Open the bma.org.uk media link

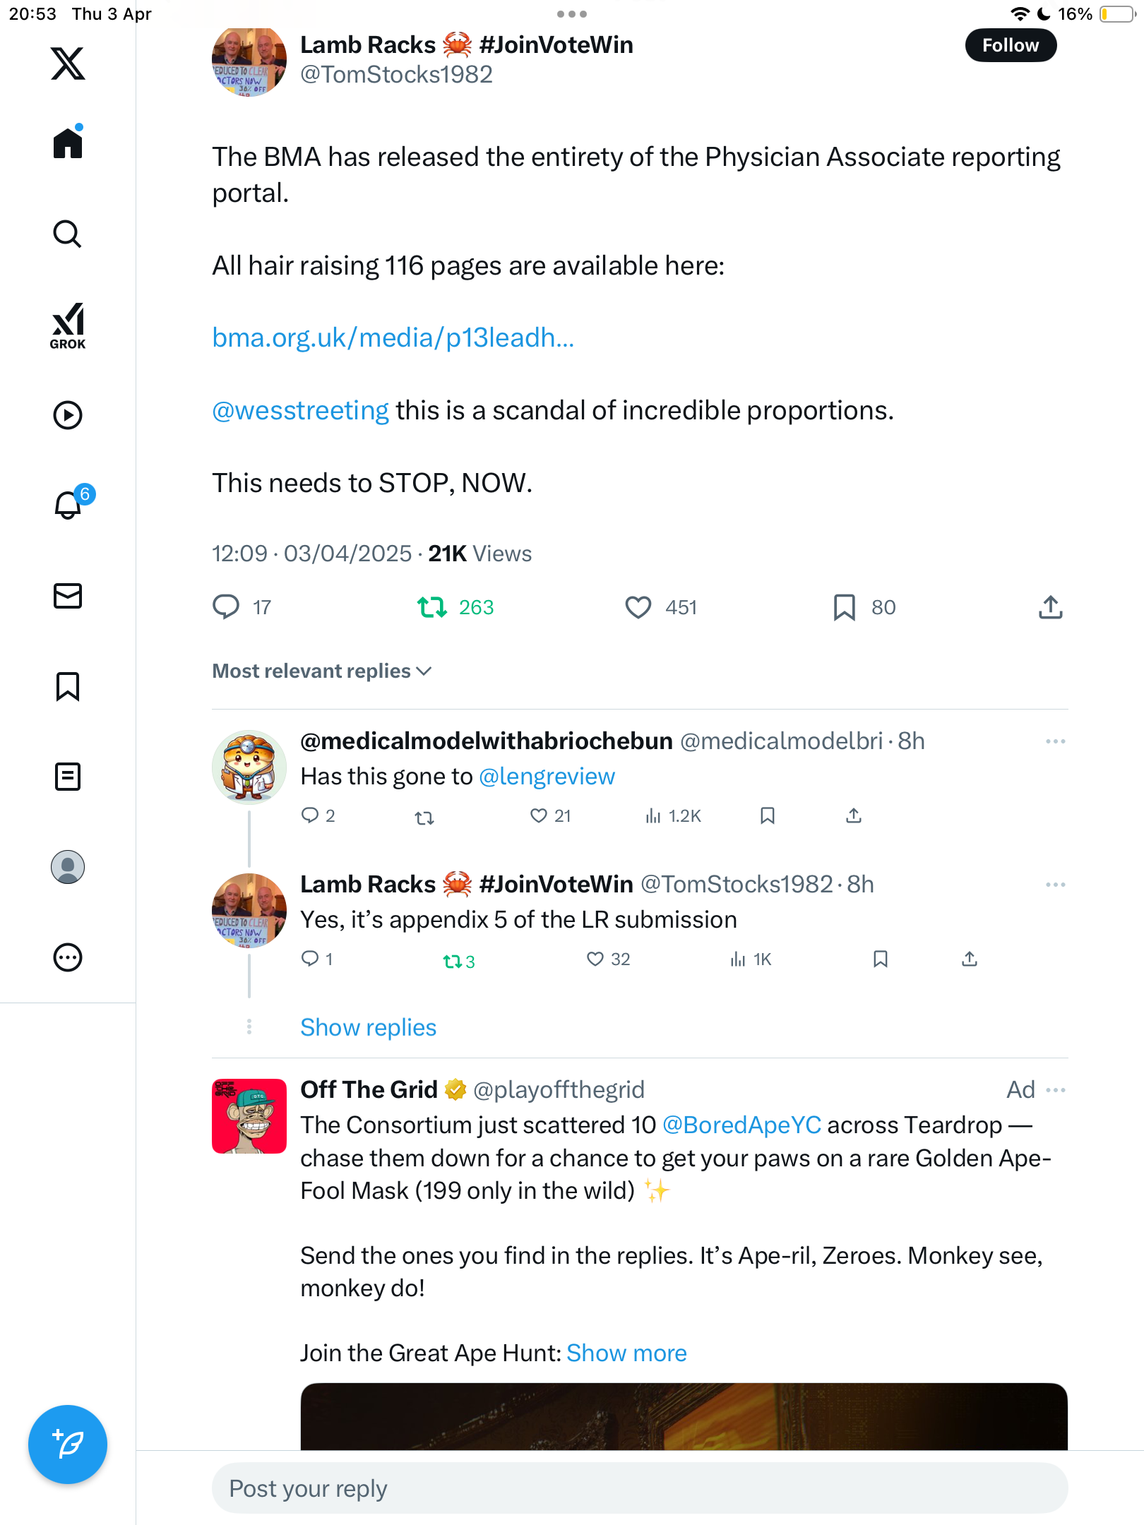(x=393, y=338)
